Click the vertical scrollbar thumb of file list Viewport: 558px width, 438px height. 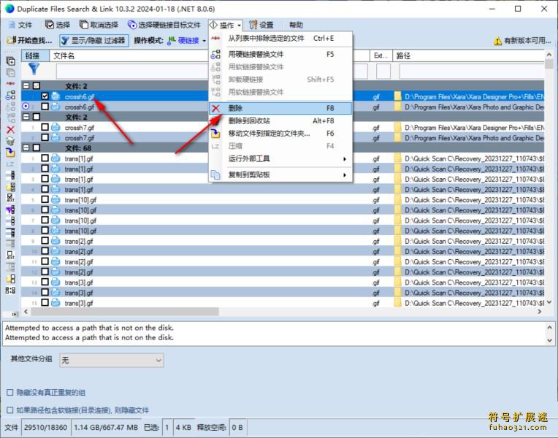click(x=549, y=64)
